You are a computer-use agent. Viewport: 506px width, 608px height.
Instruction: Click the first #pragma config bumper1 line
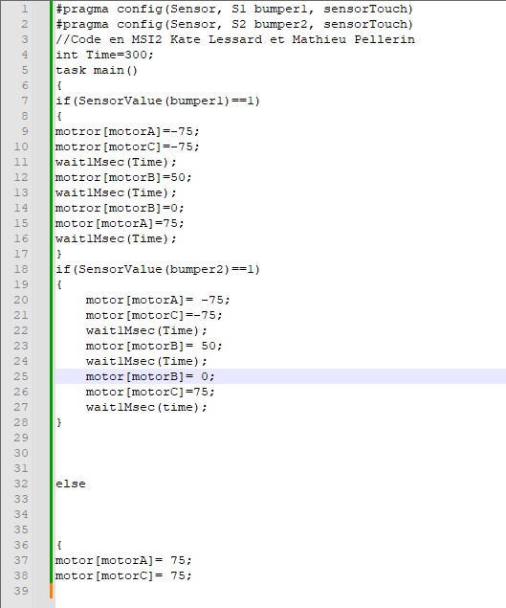(234, 9)
